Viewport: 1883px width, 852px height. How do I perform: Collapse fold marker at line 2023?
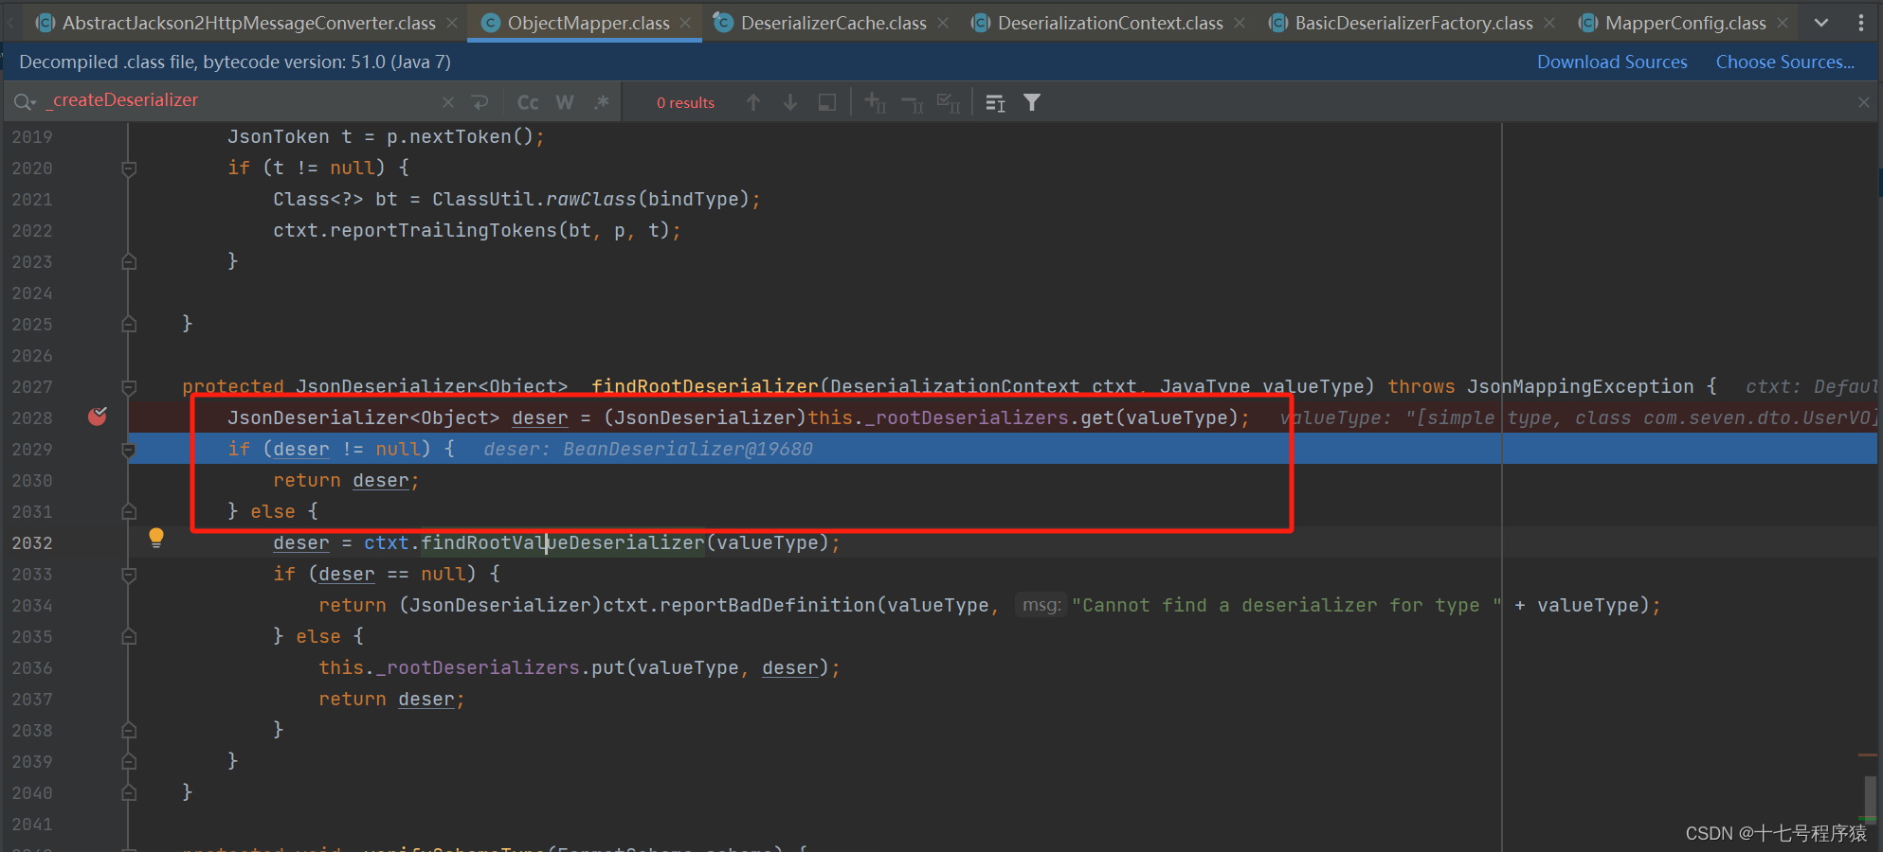tap(129, 262)
